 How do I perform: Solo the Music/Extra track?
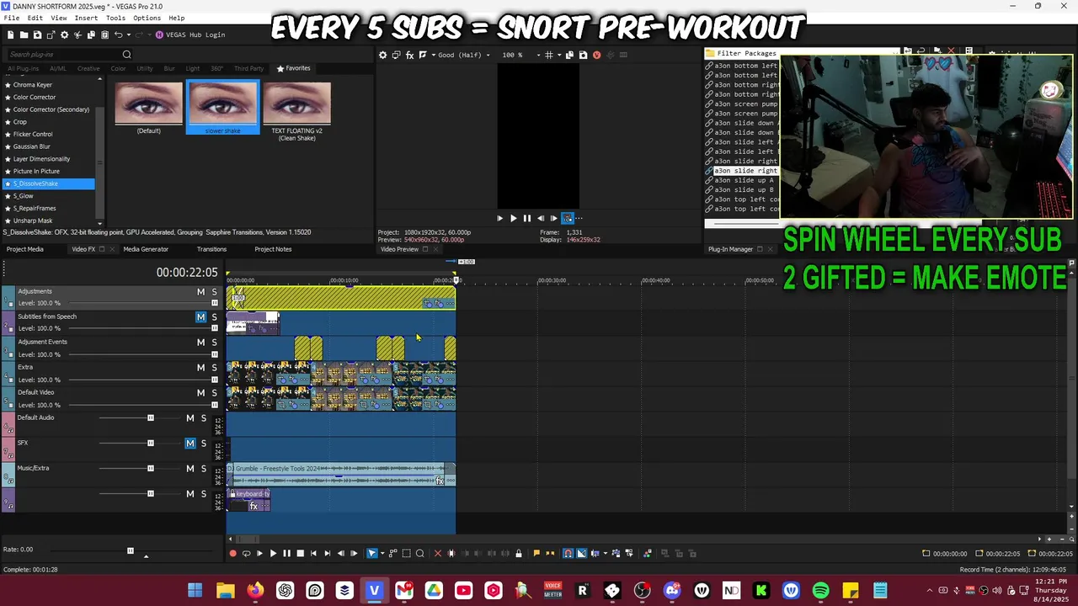click(203, 469)
